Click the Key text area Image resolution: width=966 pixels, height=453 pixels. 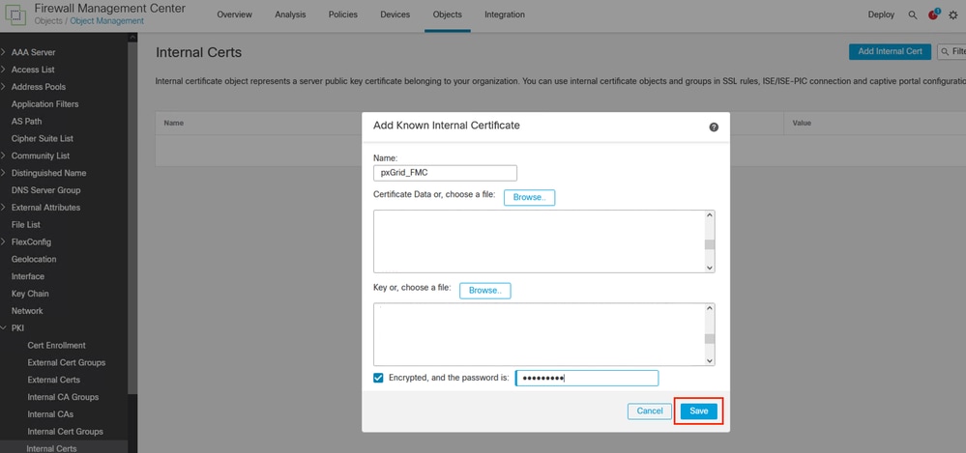tap(539, 334)
